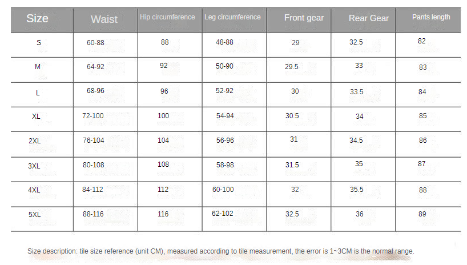
Task: Select pants length 89 for 5XL
Action: pos(422,214)
